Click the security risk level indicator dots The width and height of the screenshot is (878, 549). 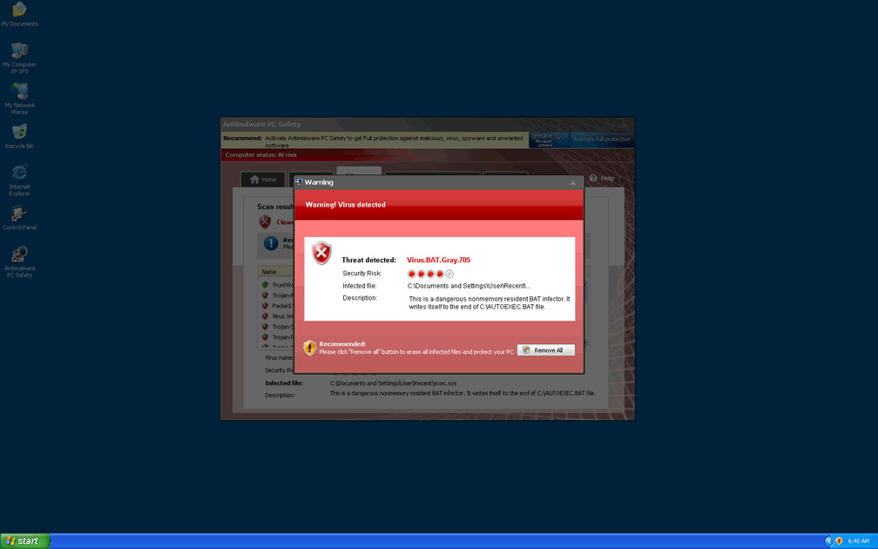coord(430,274)
